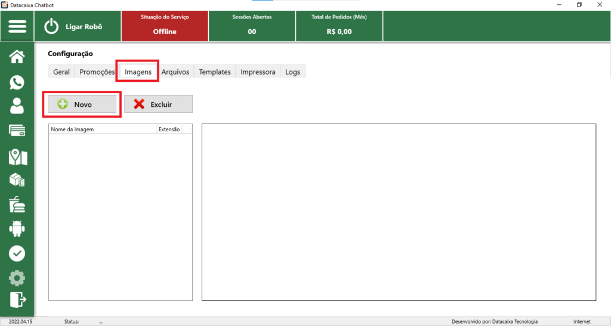
Task: Open the WhatsApp section in sidebar
Action: [x=17, y=82]
